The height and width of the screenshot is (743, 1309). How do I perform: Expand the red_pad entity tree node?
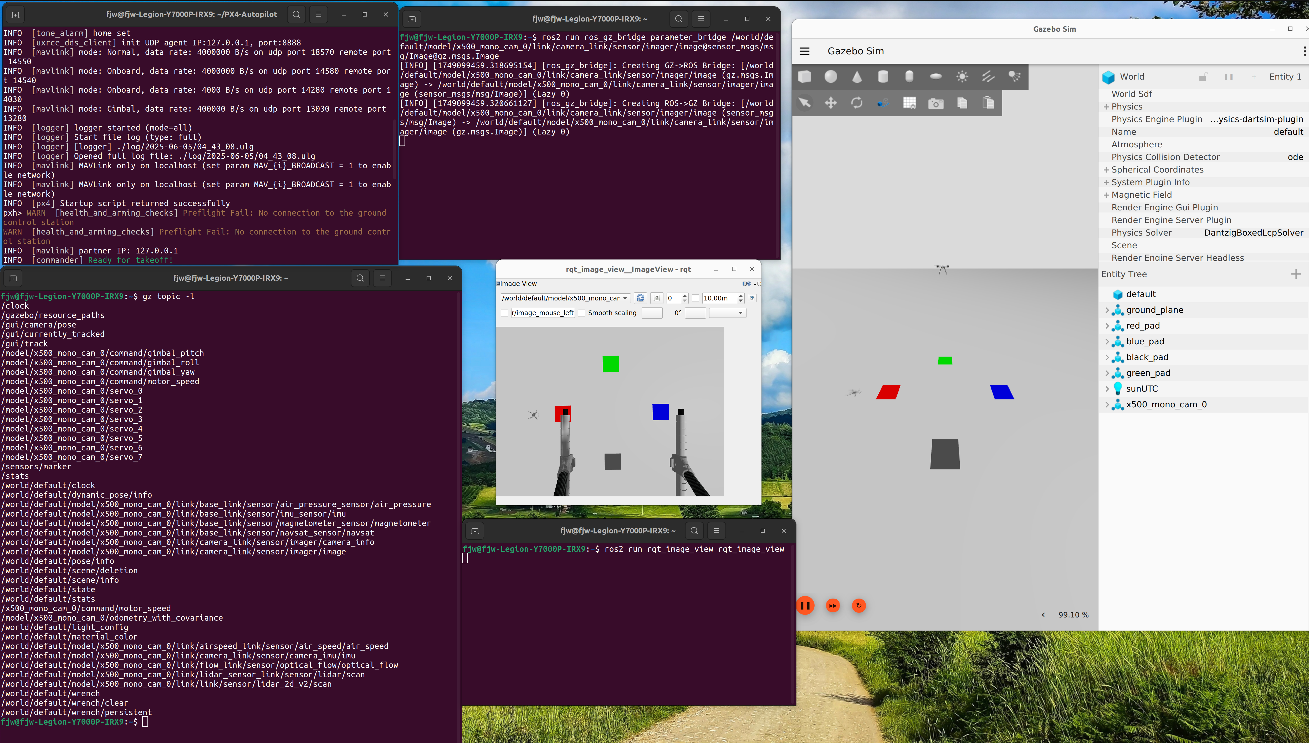click(1107, 326)
